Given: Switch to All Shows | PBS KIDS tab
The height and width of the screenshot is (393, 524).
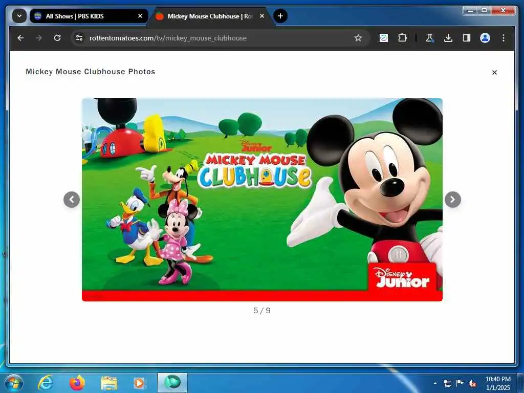Looking at the screenshot, I should (x=89, y=16).
